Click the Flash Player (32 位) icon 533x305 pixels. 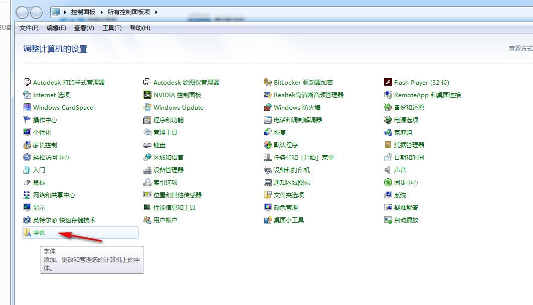[388, 83]
